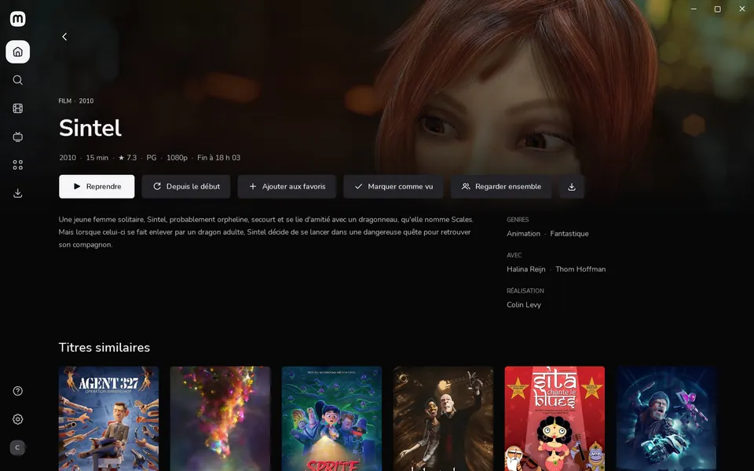Toggle Marquer comme vu
Viewport: 754px width, 471px height.
(393, 187)
